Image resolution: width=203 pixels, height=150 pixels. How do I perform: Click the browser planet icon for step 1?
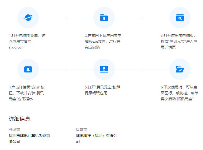tap(28, 18)
